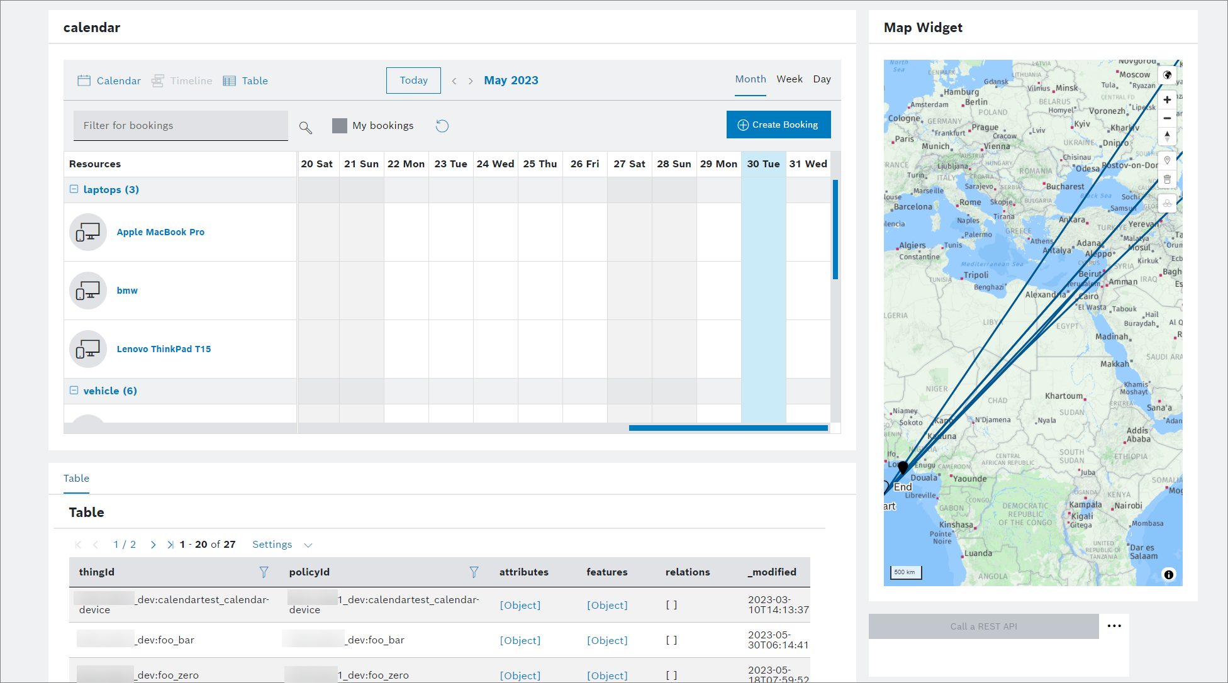Image resolution: width=1228 pixels, height=683 pixels.
Task: Filter the thingId column
Action: (264, 572)
